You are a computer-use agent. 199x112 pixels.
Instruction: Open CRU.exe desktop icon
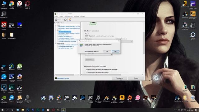click(x=20, y=25)
